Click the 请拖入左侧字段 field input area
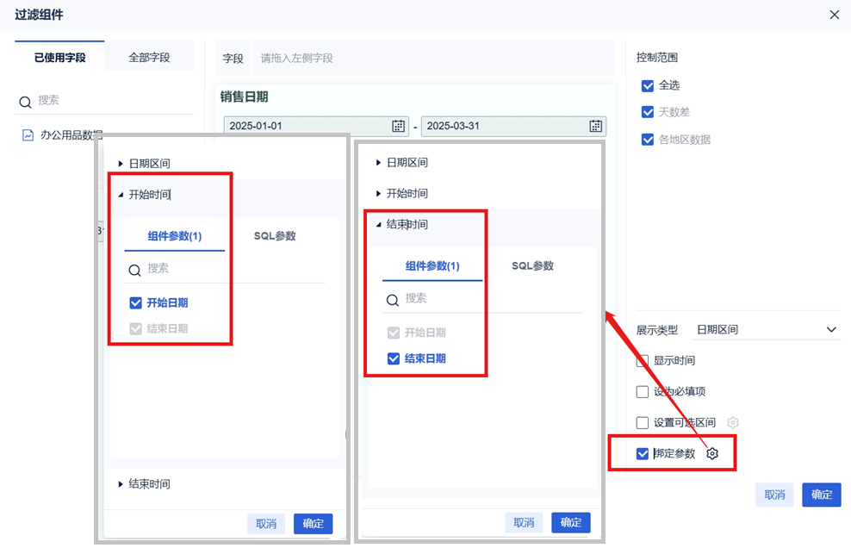Screen dimensions: 851x548 (431, 59)
